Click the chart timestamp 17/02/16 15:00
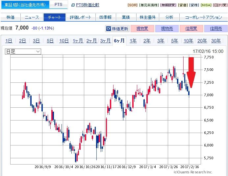228x176 pixels. coord(208,51)
